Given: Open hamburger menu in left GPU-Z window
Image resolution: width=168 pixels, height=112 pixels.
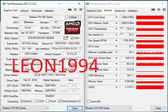Looking at the screenshot, I should [81, 9].
